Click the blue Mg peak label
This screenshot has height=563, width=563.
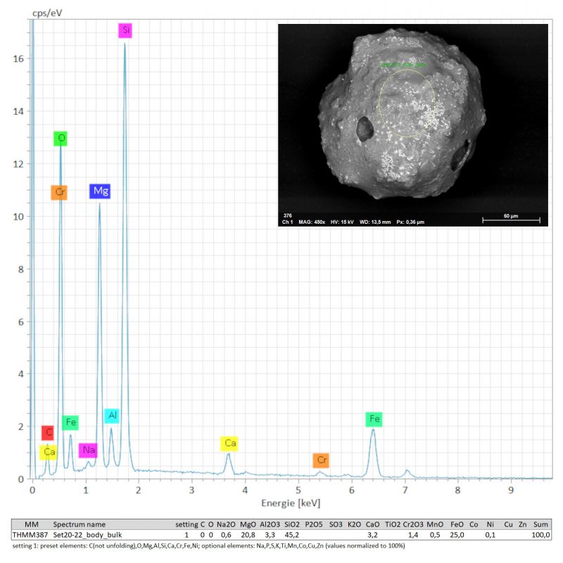99,191
